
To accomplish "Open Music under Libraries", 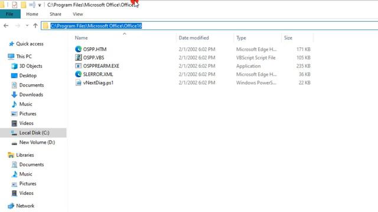I will (26, 174).
